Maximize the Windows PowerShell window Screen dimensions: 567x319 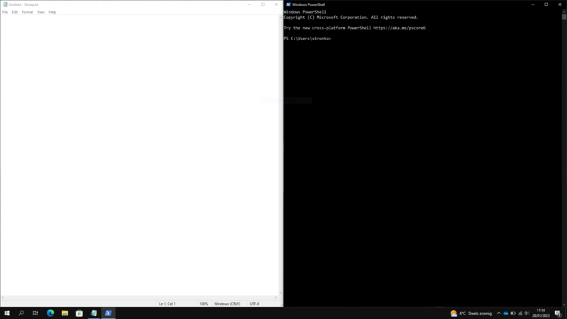[547, 5]
